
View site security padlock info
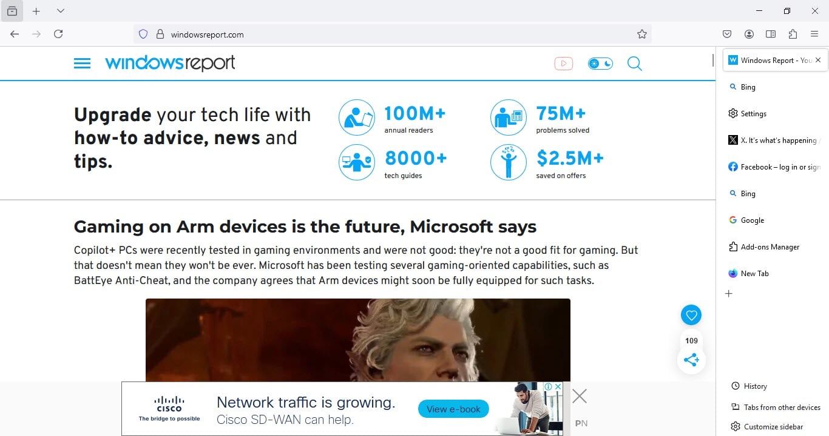coord(160,35)
